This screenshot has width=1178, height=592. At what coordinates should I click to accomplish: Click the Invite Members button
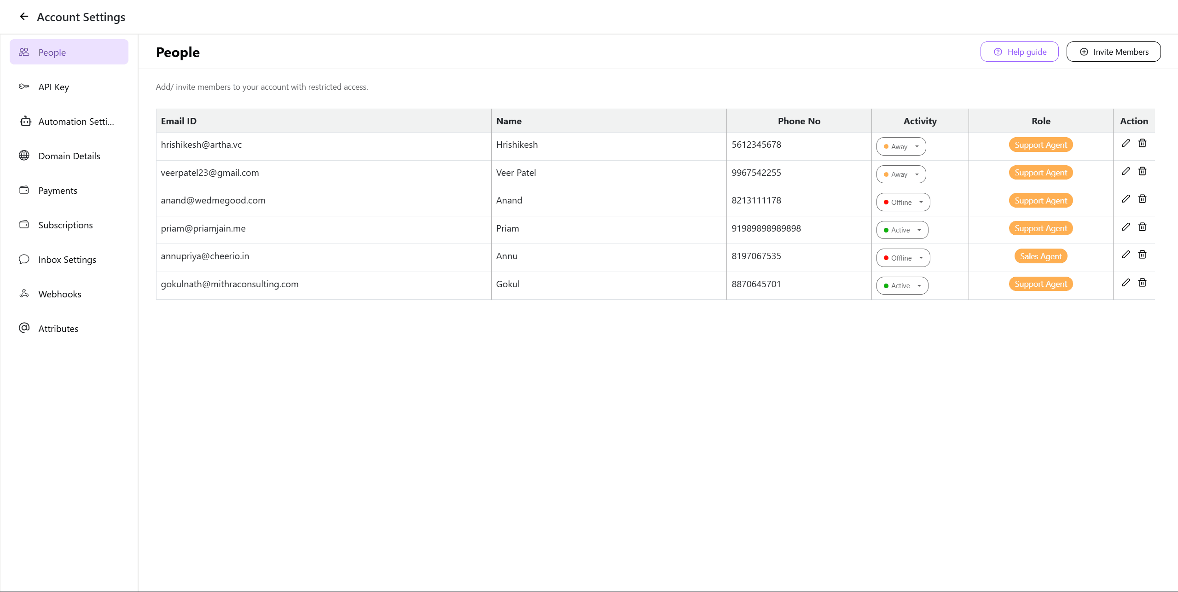[x=1113, y=52]
